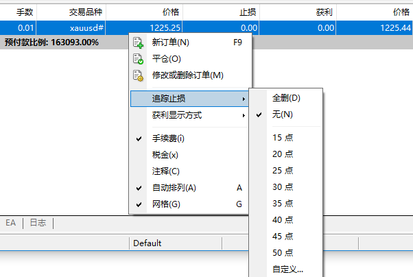
Task: Choose 全删 to delete all trailing stops
Action: (286, 98)
